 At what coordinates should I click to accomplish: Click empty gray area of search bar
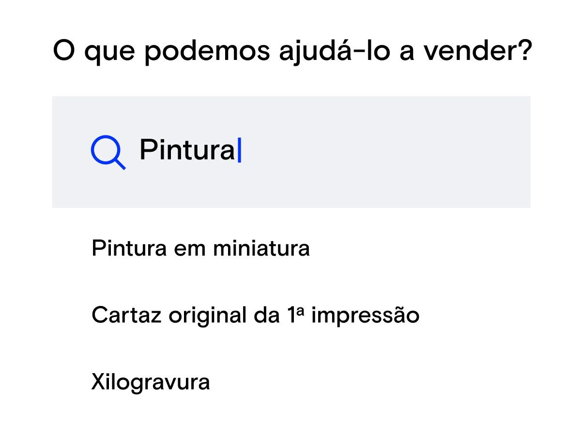[x=387, y=152]
